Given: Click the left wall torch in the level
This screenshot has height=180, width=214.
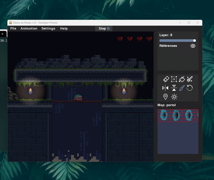Looking at the screenshot, I should point(30,91).
